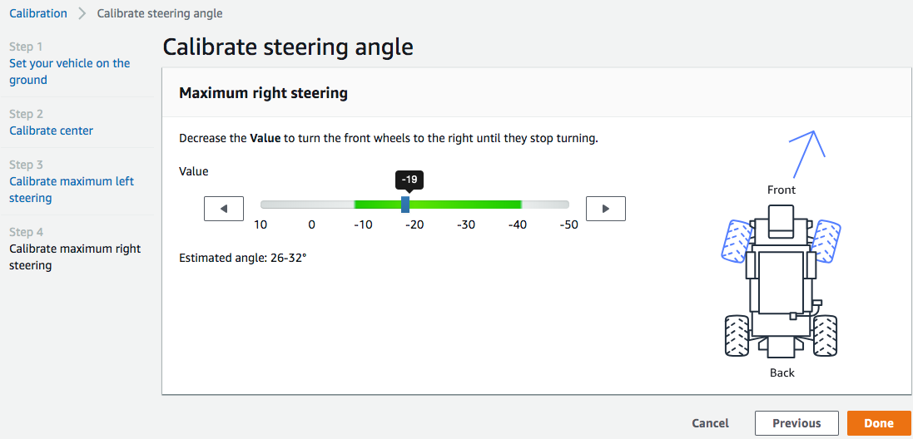
Task: Click the -19 value tooltip above slider
Action: pyautogui.click(x=409, y=180)
